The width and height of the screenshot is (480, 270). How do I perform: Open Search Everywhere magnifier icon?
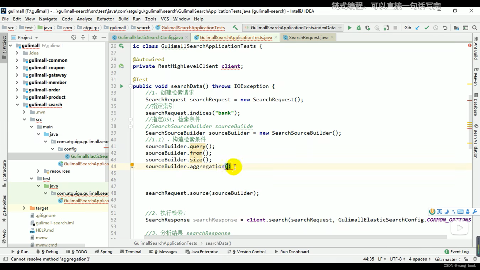(475, 28)
